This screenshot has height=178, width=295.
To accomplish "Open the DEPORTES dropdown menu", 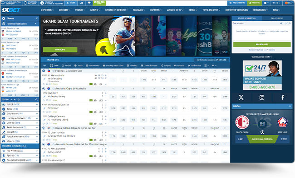I will coord(47,10).
